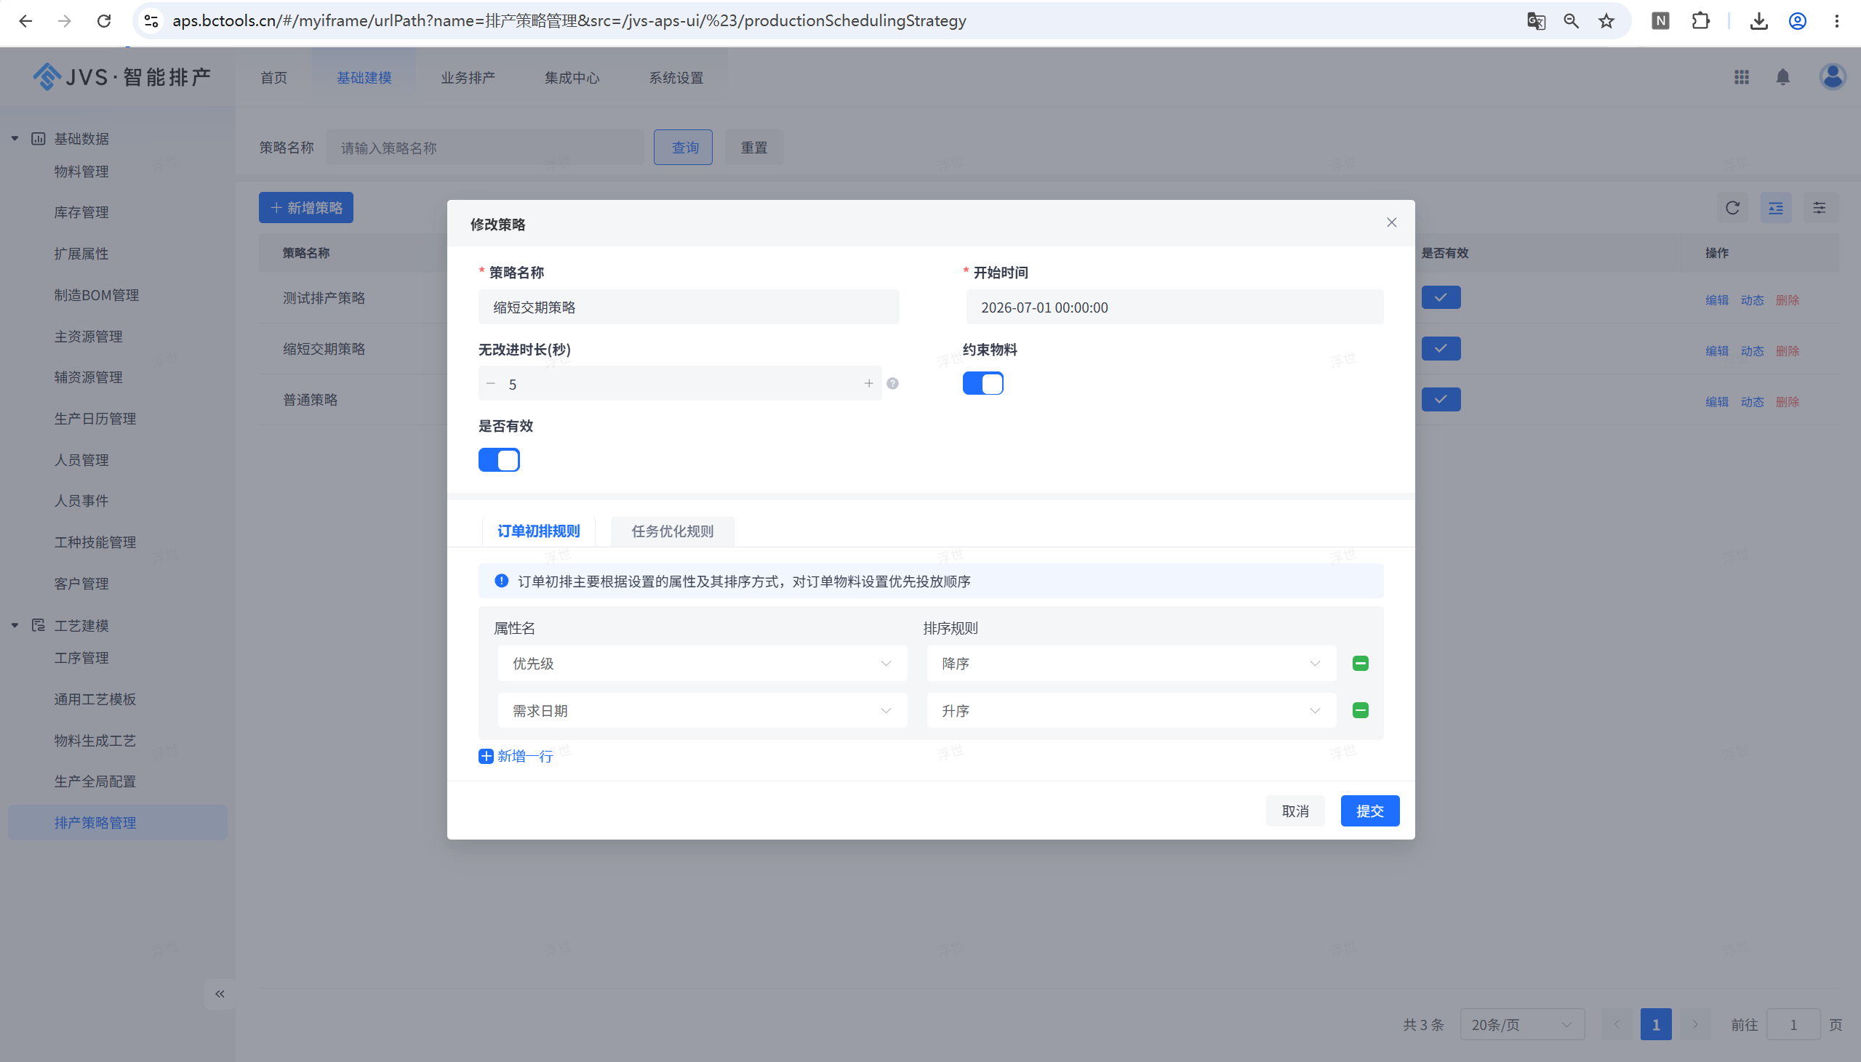
Task: Add a new rule row via 新增一行
Action: (516, 756)
